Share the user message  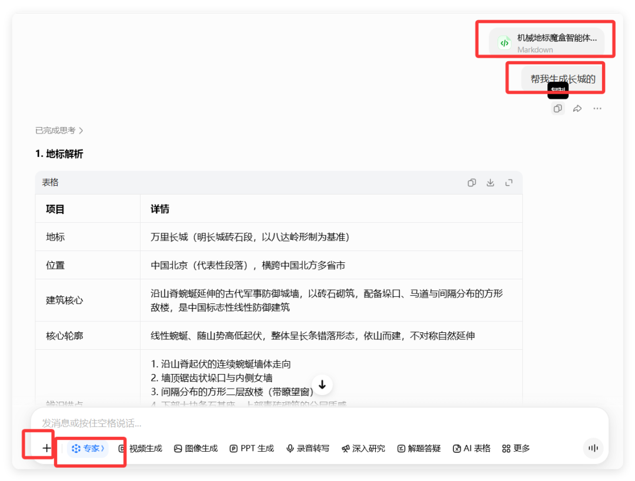point(577,109)
